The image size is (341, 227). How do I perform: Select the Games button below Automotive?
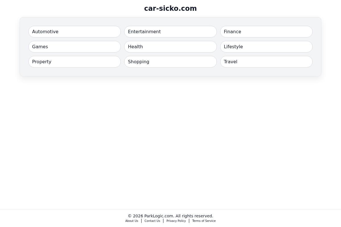coord(74,47)
